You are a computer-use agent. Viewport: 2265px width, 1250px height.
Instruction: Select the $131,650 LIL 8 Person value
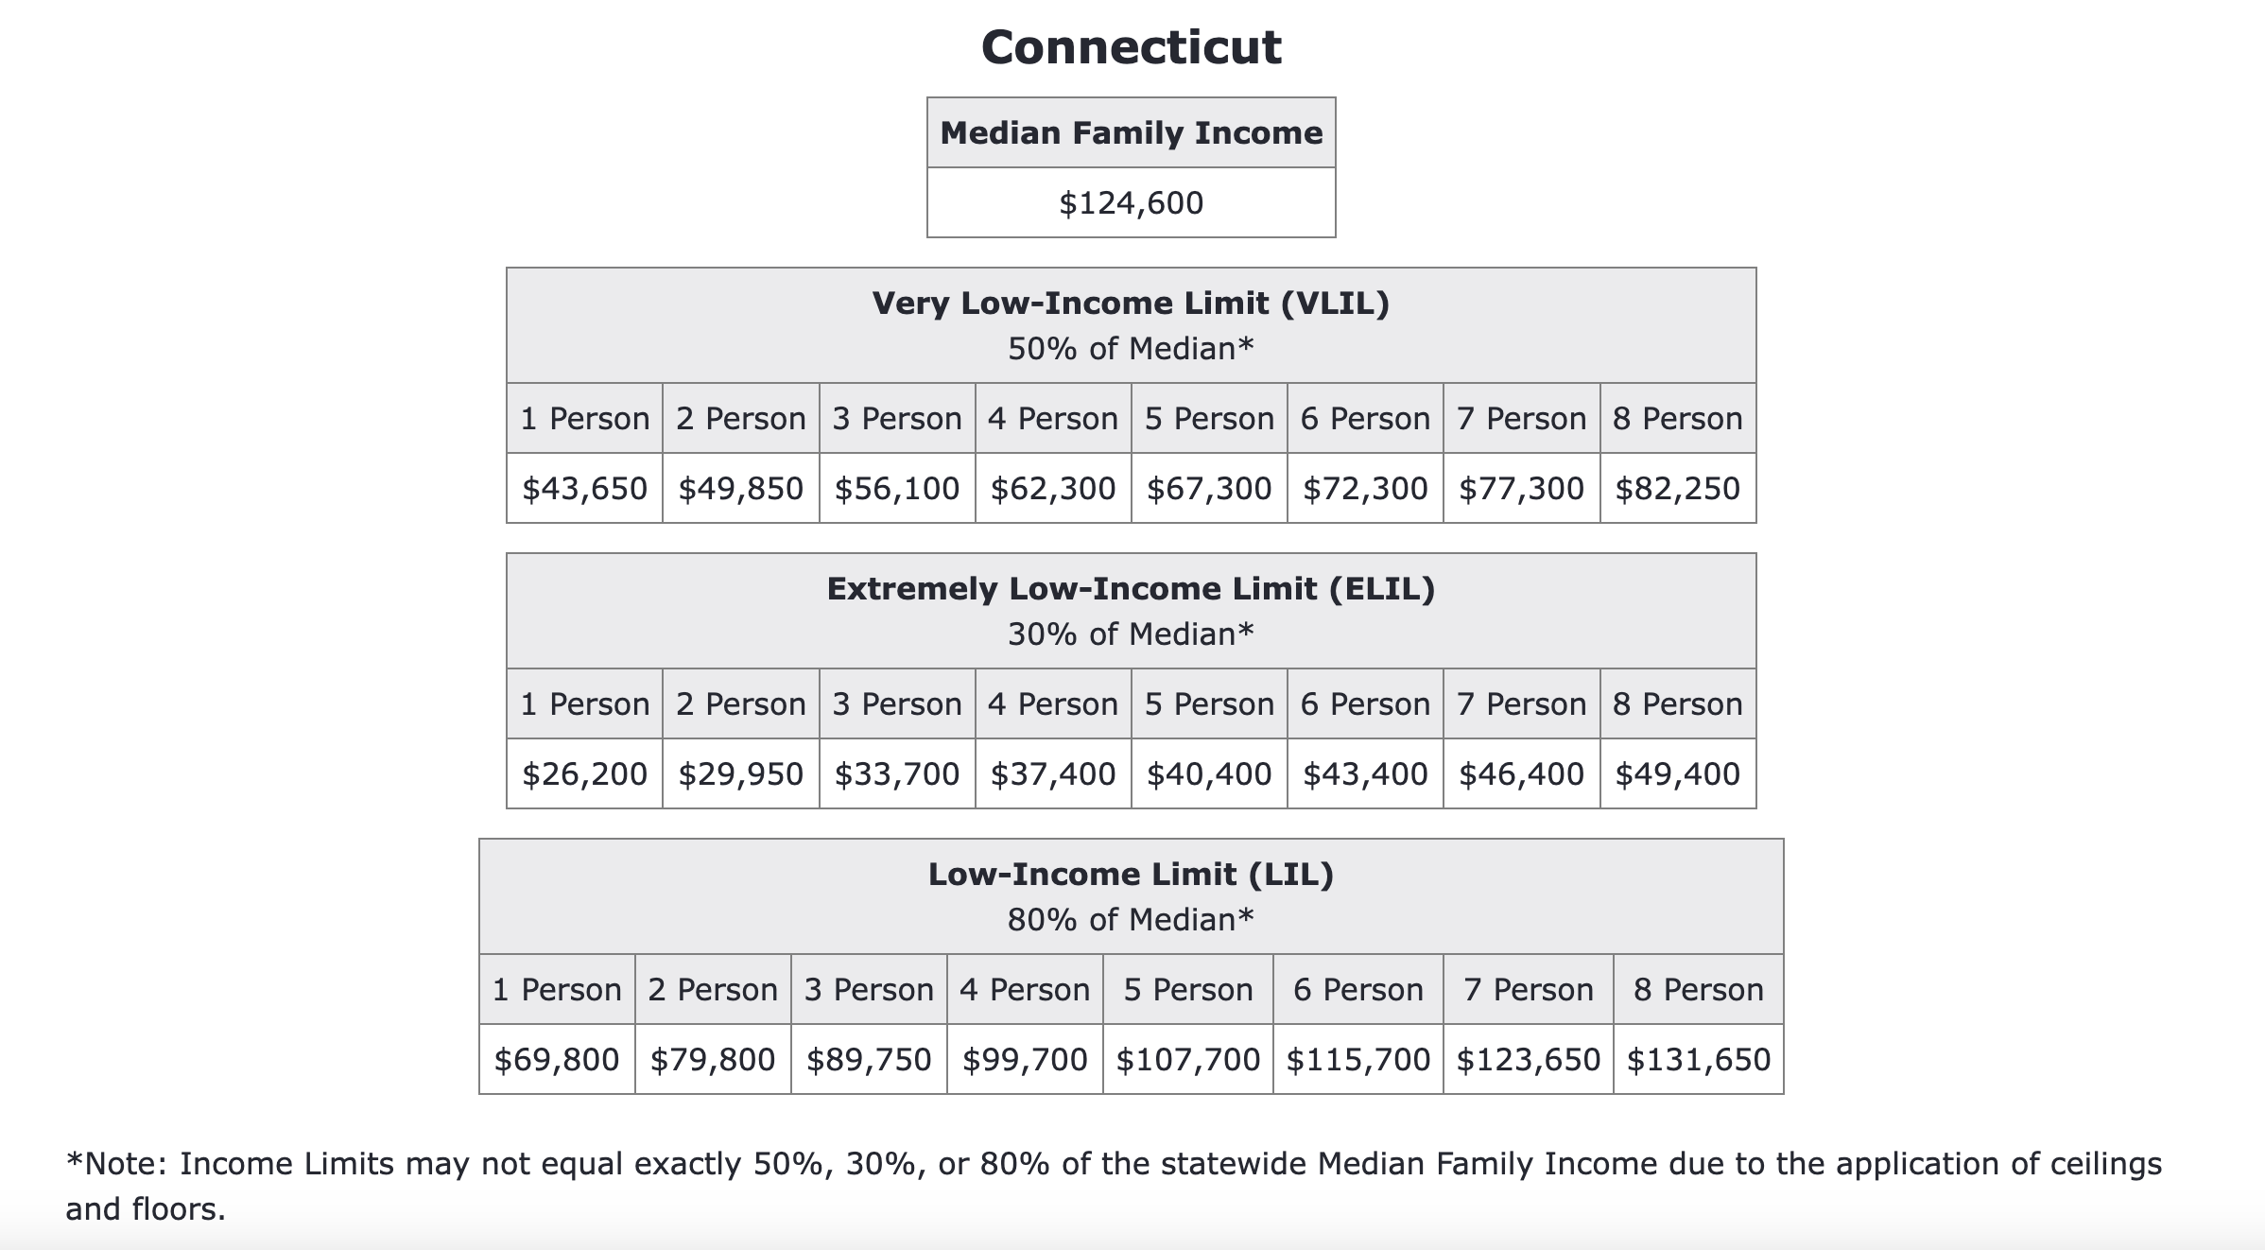pos(1698,1060)
